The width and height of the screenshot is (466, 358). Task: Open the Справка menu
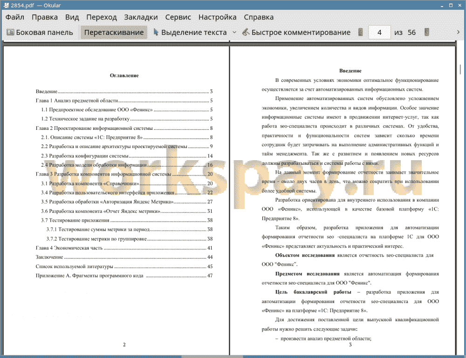tap(259, 17)
